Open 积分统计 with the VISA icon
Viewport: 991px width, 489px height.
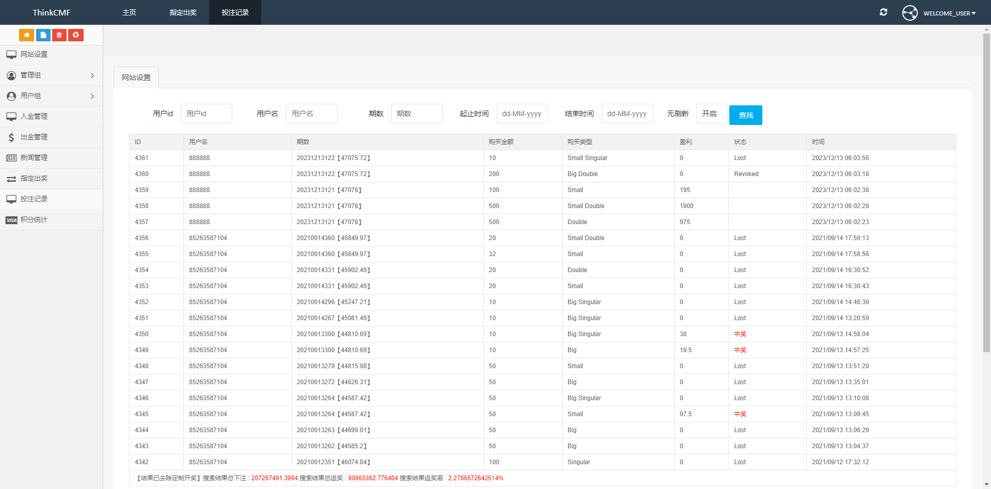pos(34,220)
